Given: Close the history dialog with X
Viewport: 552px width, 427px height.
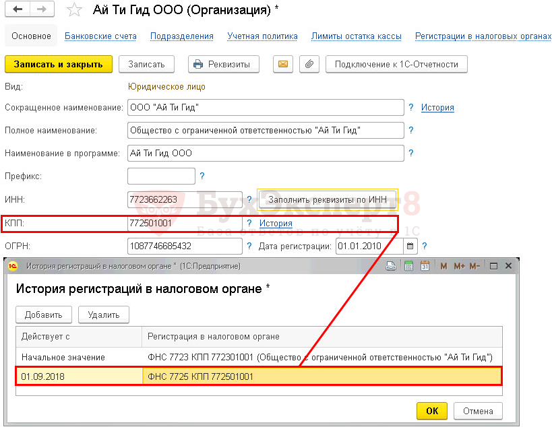Looking at the screenshot, I should point(508,266).
